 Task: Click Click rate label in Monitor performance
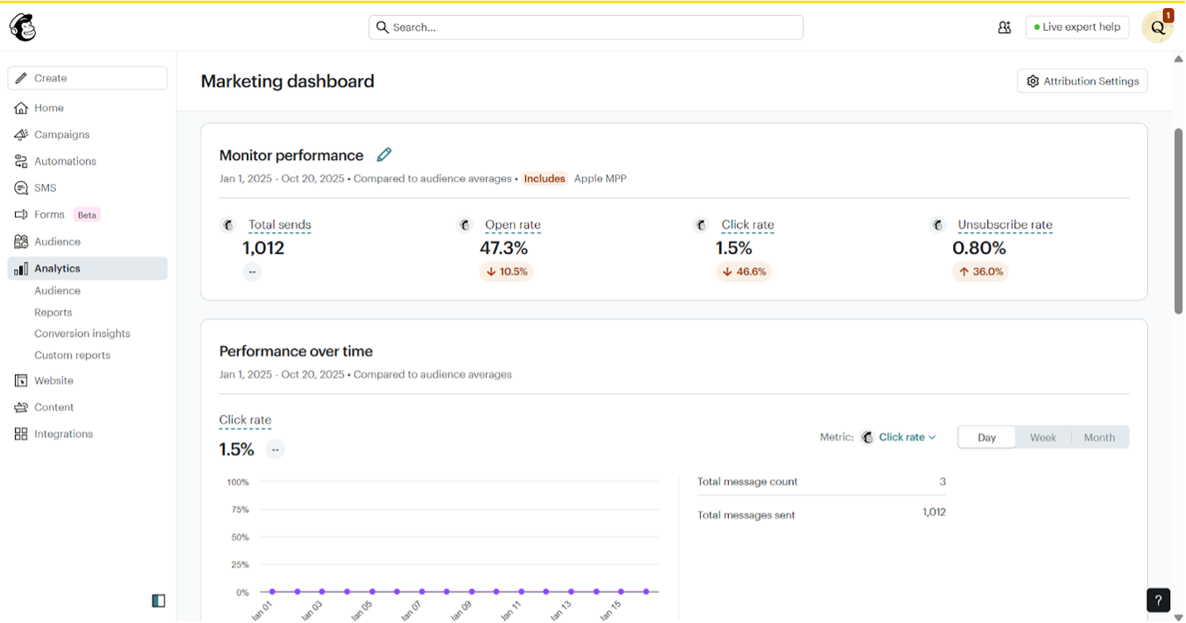click(747, 225)
